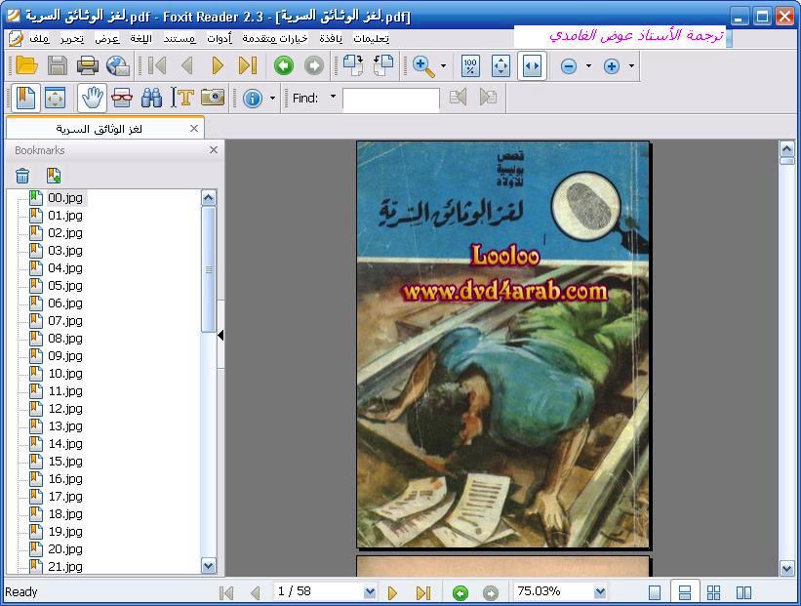This screenshot has height=606, width=801.
Task: Select continuous page layout in status bar
Action: [685, 592]
